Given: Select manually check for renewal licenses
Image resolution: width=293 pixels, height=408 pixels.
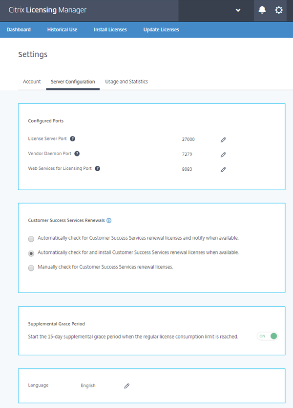Looking at the screenshot, I should [x=31, y=268].
